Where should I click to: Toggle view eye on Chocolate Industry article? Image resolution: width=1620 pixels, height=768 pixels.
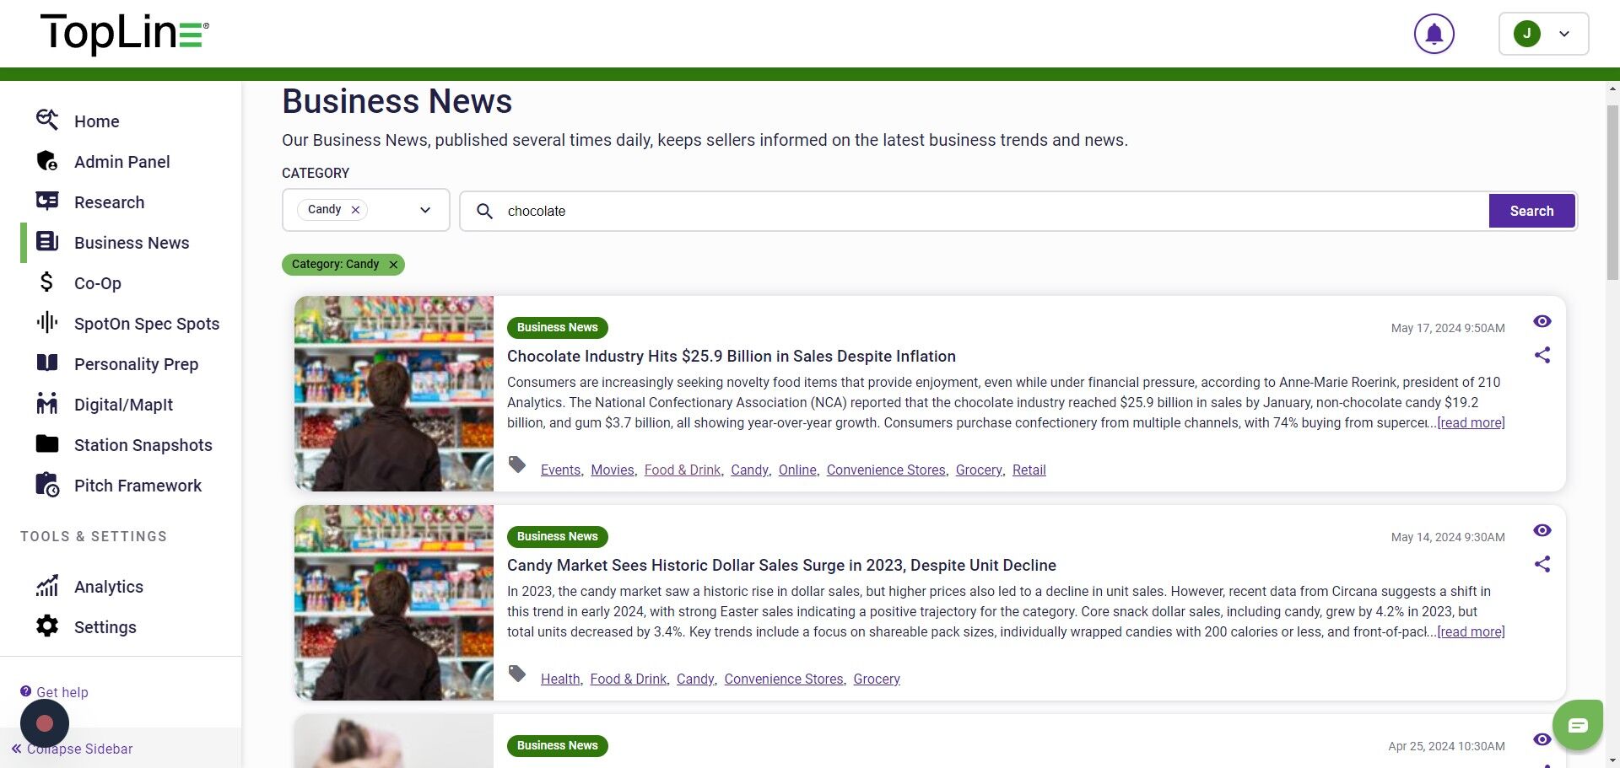[x=1542, y=321]
